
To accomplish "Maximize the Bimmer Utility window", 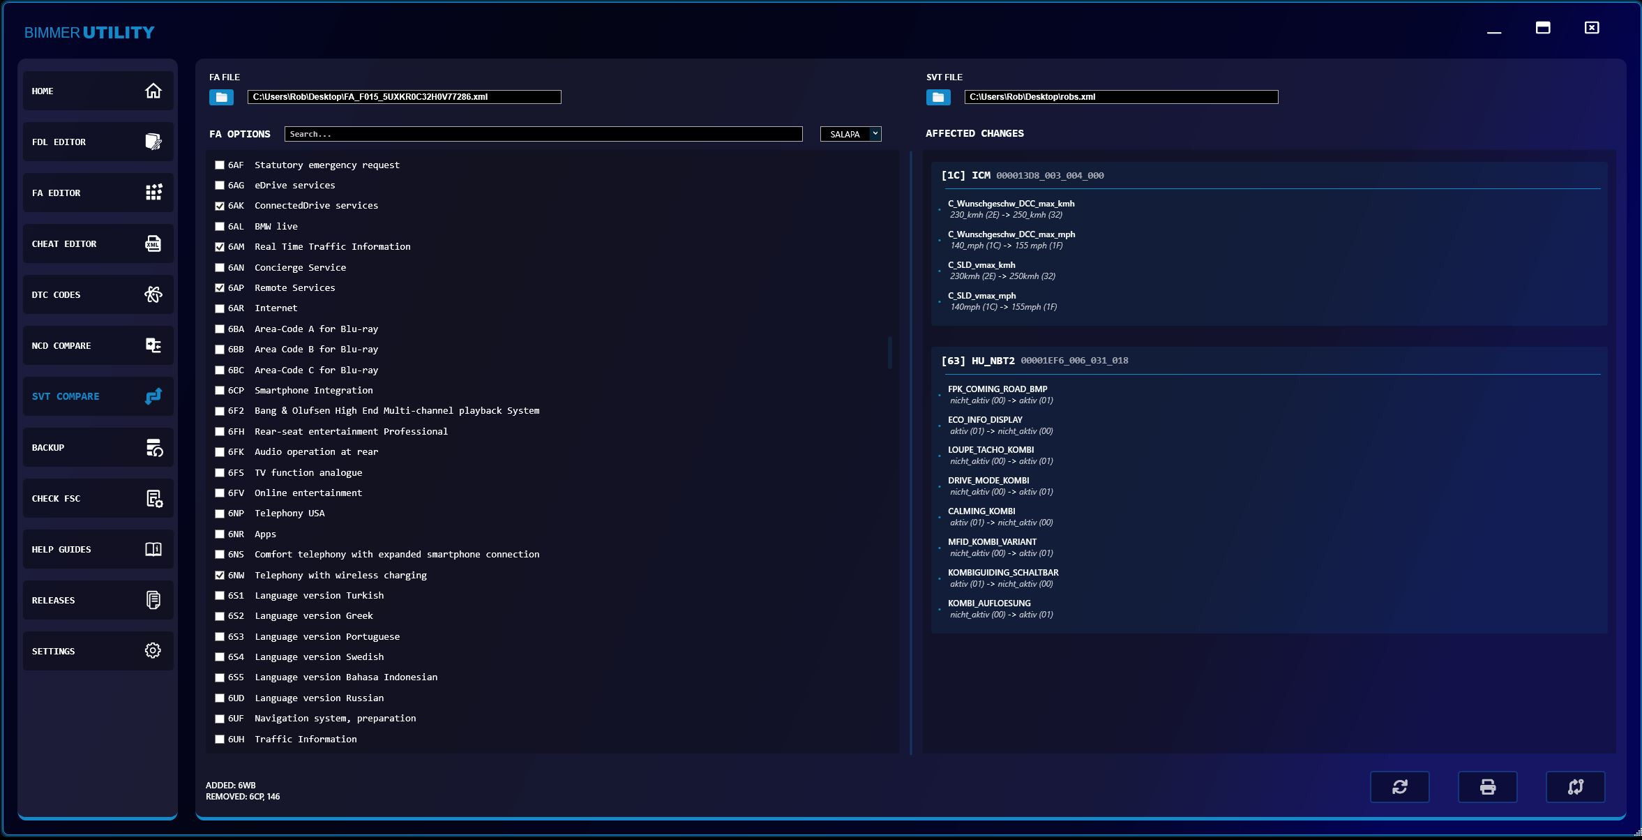I will coord(1543,28).
